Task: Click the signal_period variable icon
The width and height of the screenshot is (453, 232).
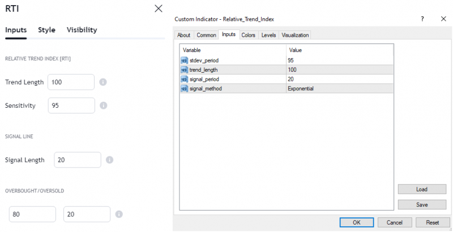Action: [184, 79]
